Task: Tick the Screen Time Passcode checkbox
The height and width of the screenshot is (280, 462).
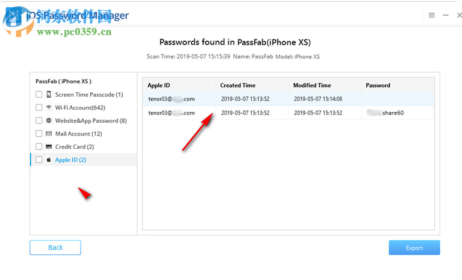Action: 39,94
